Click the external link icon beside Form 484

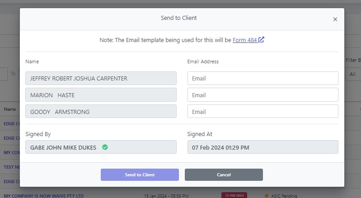pos(262,40)
